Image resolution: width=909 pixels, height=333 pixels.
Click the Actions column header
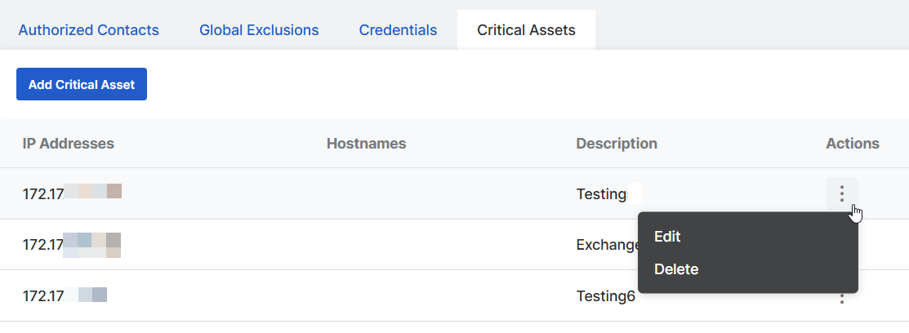(853, 144)
